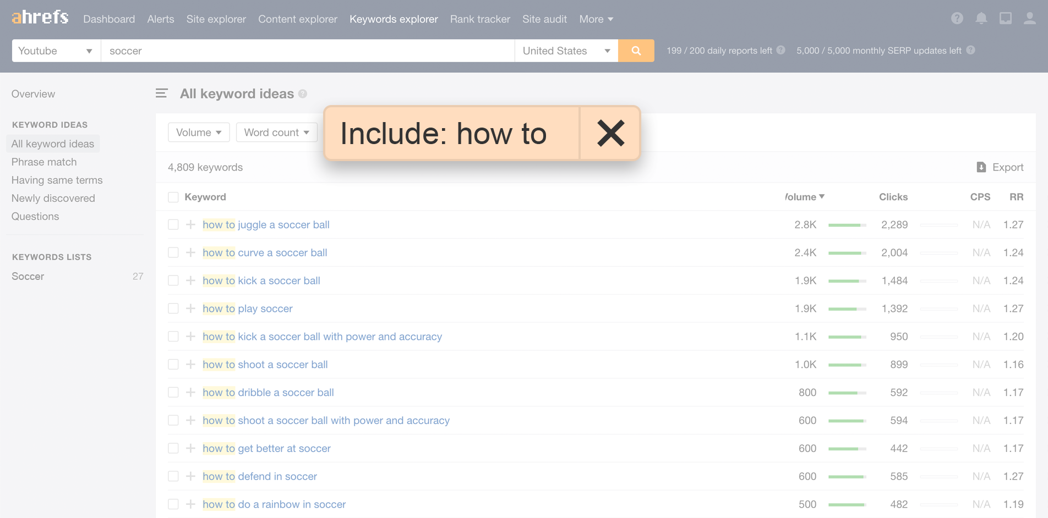Open the Youtube search engine dropdown

click(55, 51)
